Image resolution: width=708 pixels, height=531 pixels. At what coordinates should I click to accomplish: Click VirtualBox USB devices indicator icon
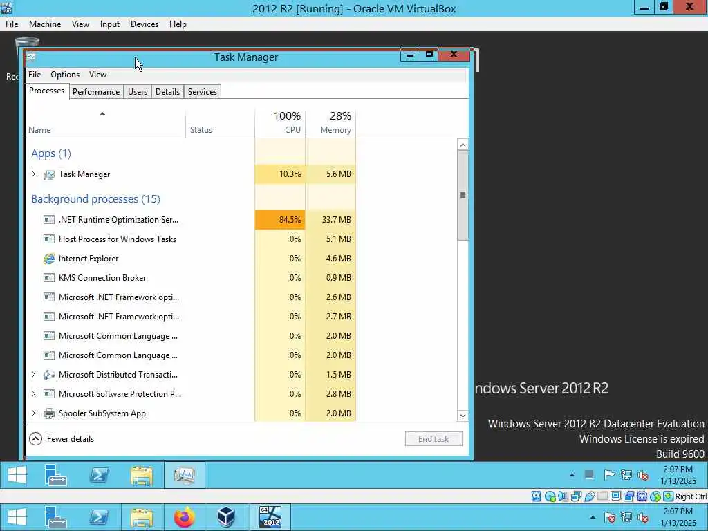coord(590,496)
